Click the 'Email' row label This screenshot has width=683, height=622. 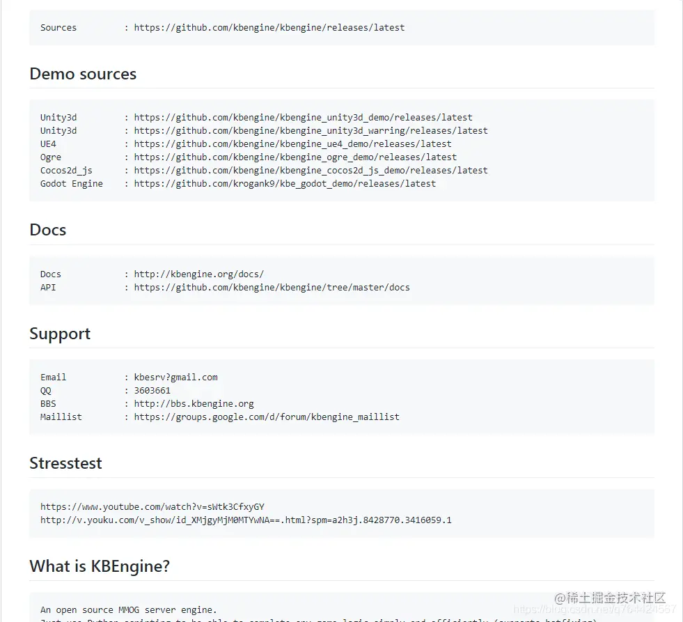[53, 378]
